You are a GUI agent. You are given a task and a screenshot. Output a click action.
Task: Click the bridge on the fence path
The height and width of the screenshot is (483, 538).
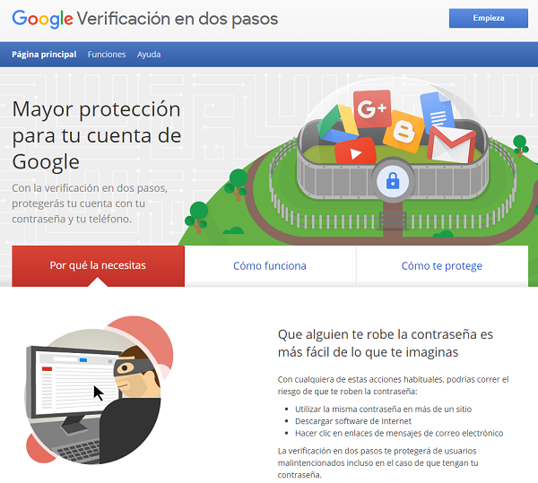pos(393,220)
